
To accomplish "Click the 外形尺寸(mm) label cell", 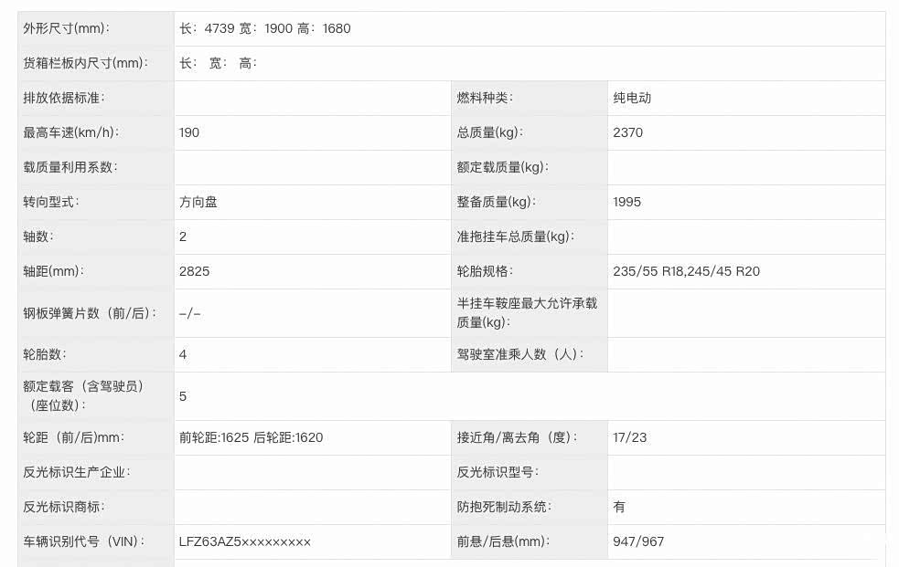I will pyautogui.click(x=64, y=28).
